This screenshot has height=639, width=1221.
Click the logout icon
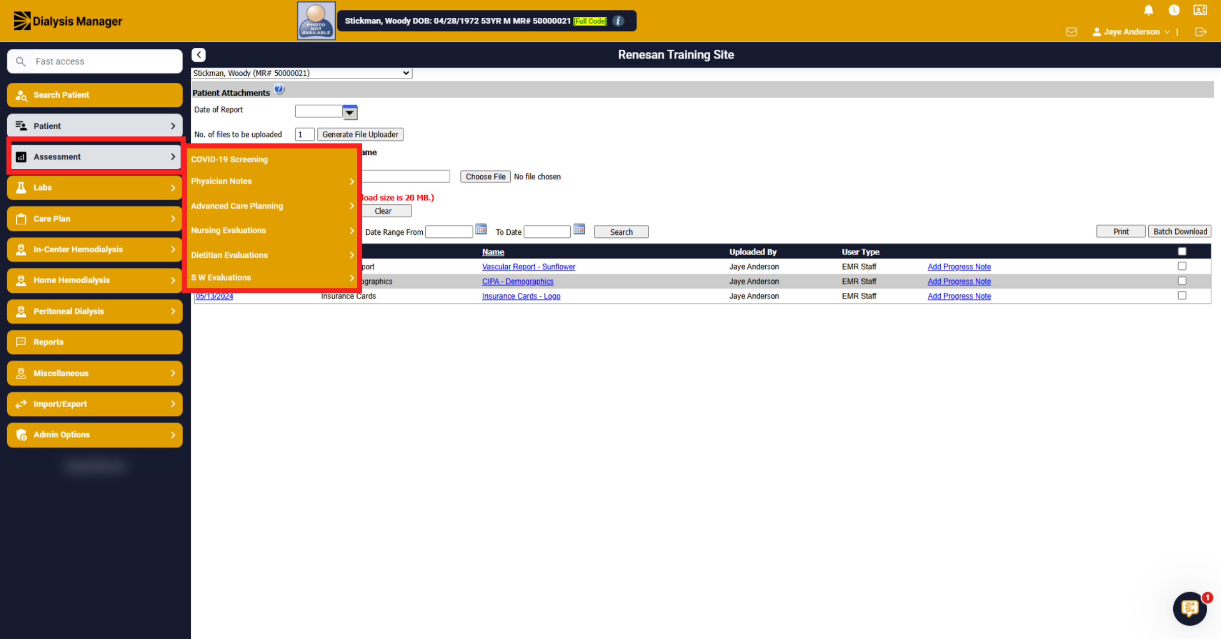pos(1201,32)
